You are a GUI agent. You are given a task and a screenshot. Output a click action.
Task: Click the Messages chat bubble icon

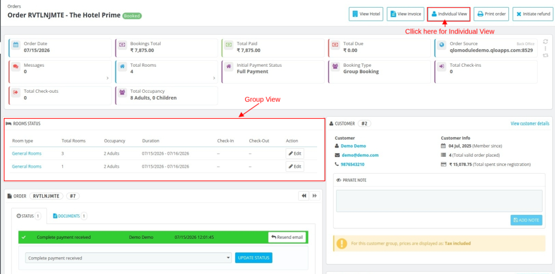tap(16, 66)
